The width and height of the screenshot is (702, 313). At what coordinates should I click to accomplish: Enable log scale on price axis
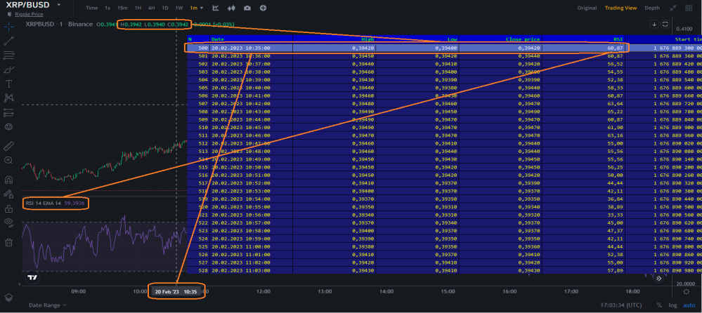(673, 305)
